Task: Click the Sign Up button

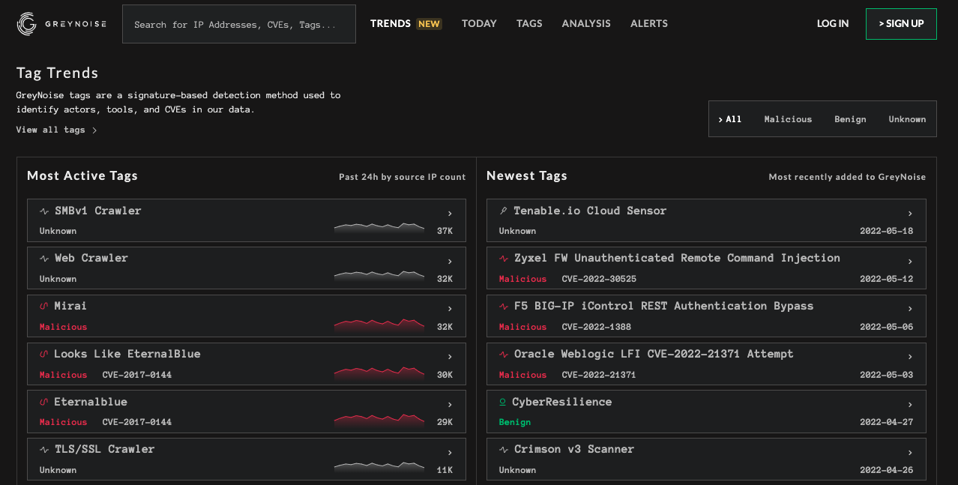Action: (x=901, y=24)
